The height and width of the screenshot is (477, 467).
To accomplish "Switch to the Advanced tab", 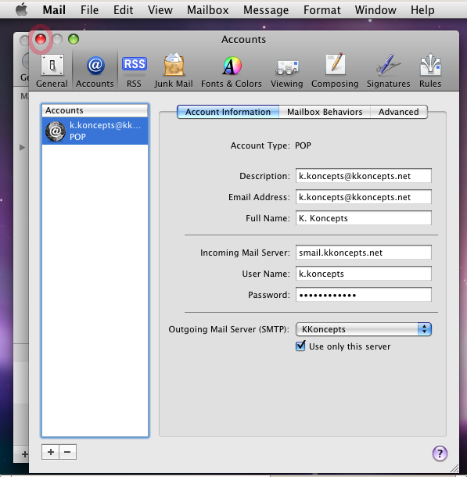I will click(x=398, y=112).
